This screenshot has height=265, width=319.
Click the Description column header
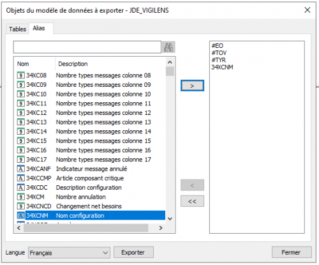110,64
